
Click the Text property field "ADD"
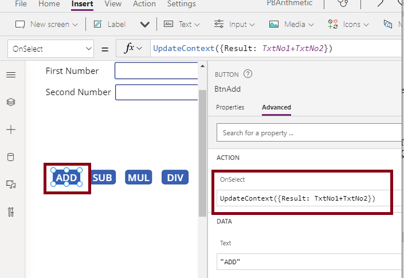[x=309, y=262]
